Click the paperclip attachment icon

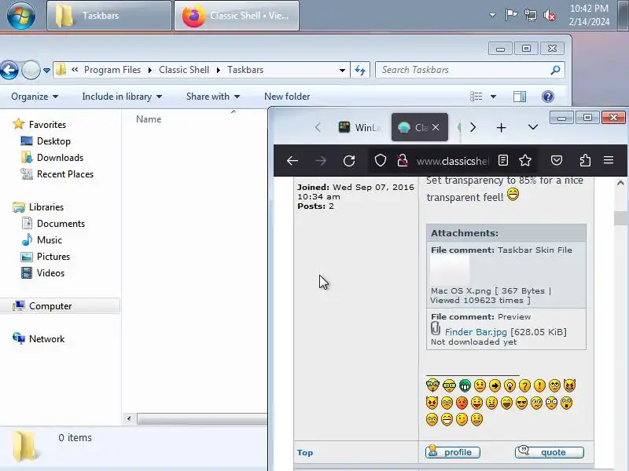(436, 329)
